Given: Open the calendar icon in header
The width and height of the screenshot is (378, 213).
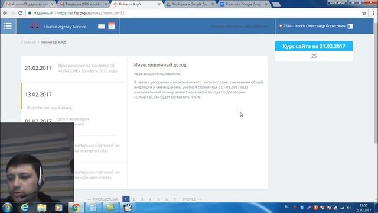Looking at the screenshot, I should pos(112,26).
